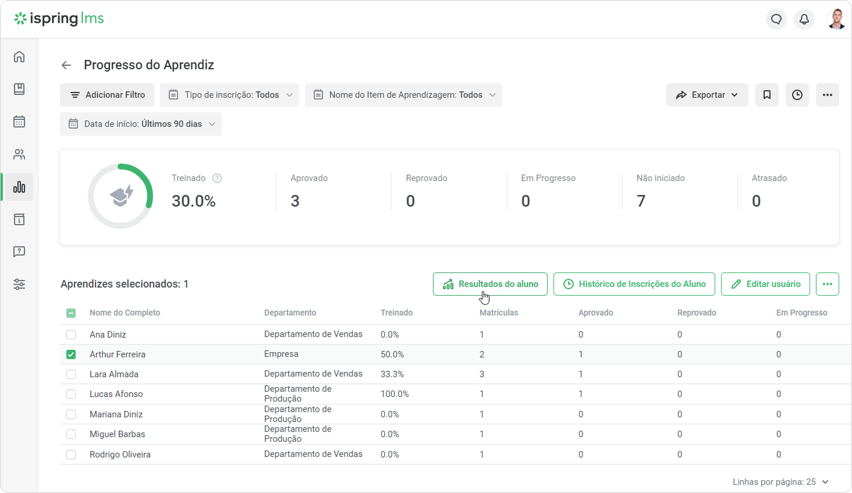The width and height of the screenshot is (852, 493).
Task: Toggle the select-all checkbox in table header
Action: click(71, 313)
